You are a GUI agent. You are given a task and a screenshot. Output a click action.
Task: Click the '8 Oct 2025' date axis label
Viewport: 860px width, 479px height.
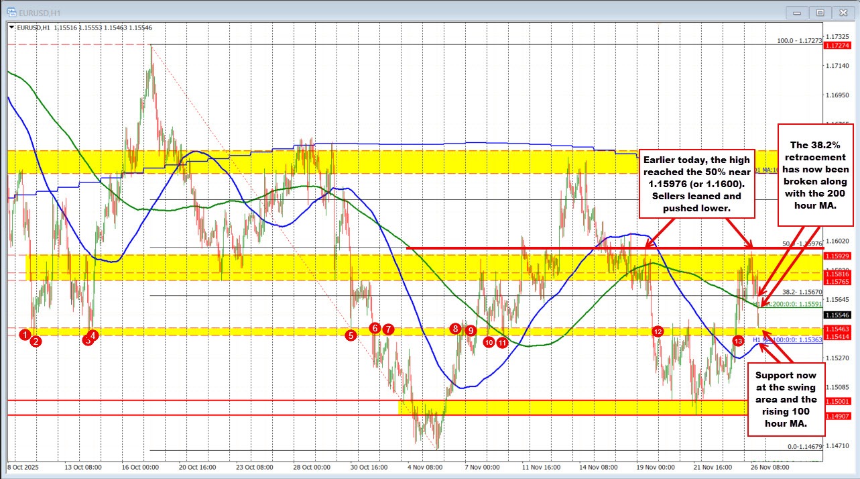pyautogui.click(x=23, y=466)
